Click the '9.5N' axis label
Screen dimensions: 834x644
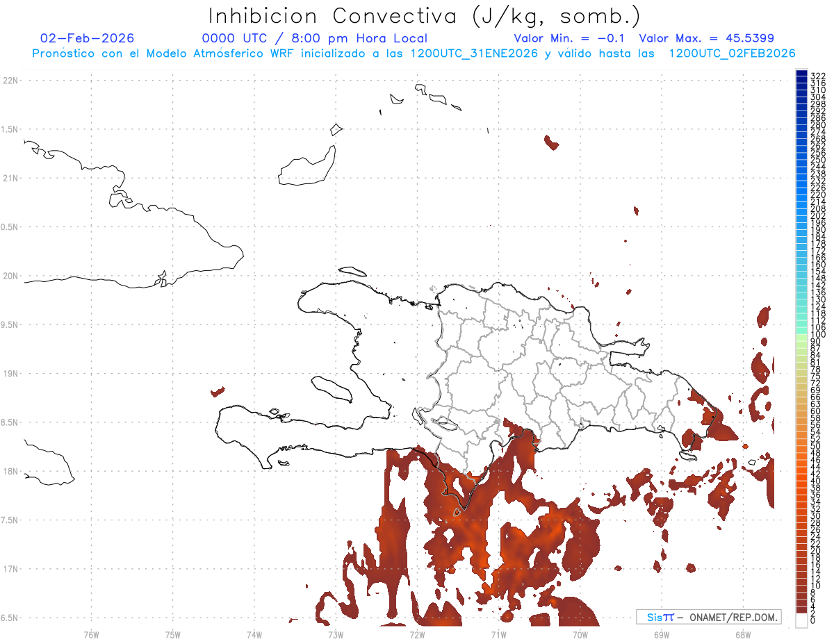[x=10, y=324]
